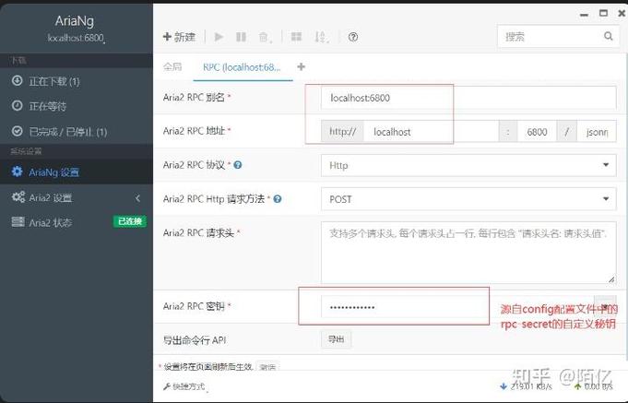Click the AriaNg 设置 gear icon
The height and width of the screenshot is (403, 628).
pos(17,172)
